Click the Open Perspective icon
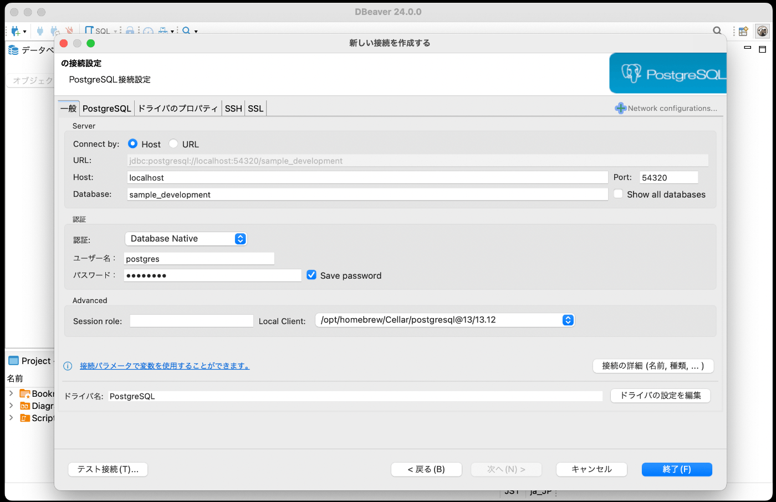This screenshot has width=776, height=502. pyautogui.click(x=743, y=31)
